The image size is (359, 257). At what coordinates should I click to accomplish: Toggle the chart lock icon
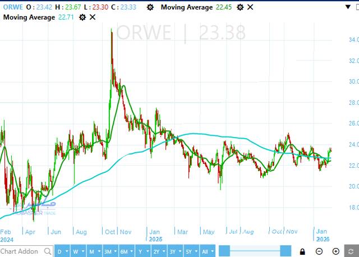tap(303, 251)
